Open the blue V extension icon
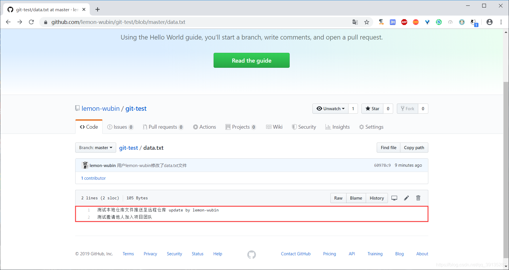The image size is (509, 270). (427, 22)
